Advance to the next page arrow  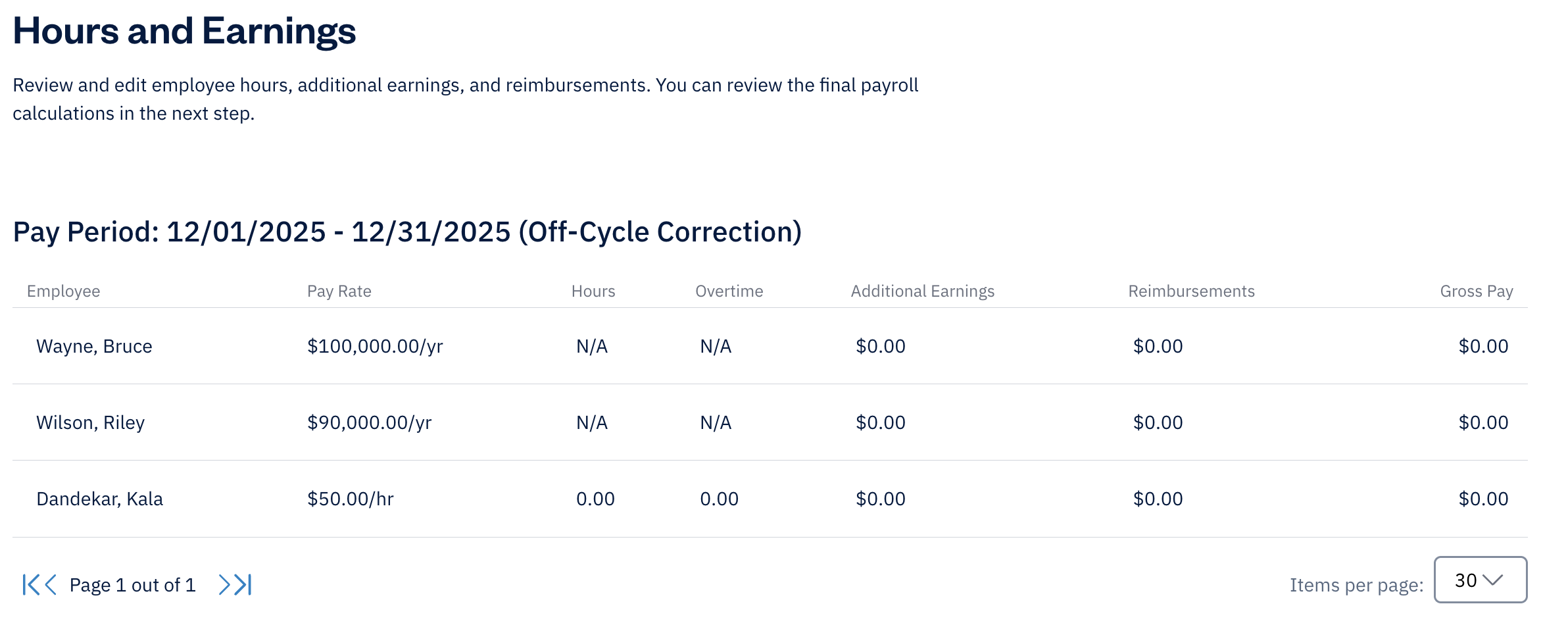point(224,584)
